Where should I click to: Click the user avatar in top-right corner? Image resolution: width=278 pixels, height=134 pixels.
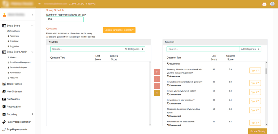pyautogui.click(x=272, y=4)
